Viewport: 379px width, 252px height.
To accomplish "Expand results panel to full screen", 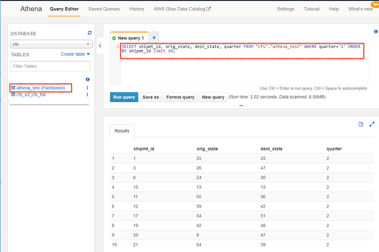I will pos(372,124).
